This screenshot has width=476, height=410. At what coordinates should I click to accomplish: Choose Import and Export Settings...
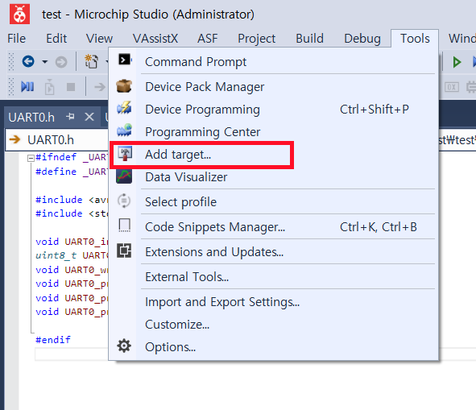click(274, 302)
